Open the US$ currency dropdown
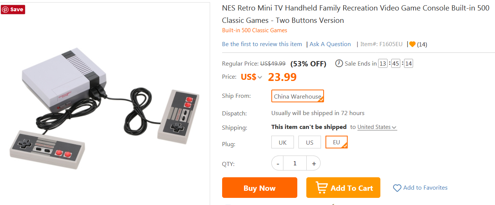Image resolution: width=495 pixels, height=205 pixels. click(251, 77)
